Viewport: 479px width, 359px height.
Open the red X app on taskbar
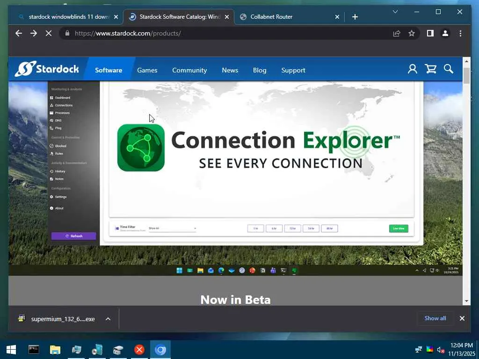point(139,350)
